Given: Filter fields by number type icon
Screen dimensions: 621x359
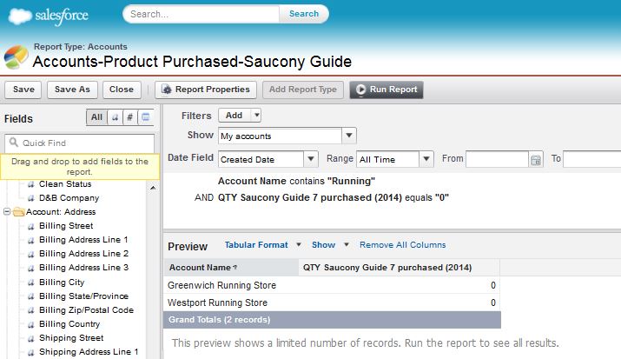Looking at the screenshot, I should 129,117.
